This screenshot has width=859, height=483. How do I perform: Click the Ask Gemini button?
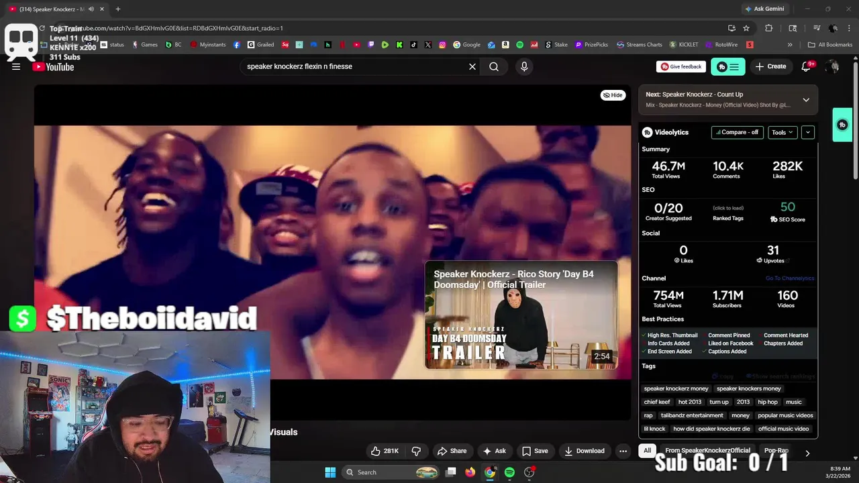(x=764, y=9)
